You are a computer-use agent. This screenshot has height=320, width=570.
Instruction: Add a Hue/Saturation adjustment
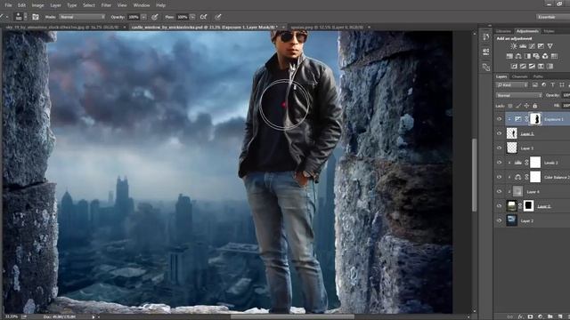click(509, 56)
